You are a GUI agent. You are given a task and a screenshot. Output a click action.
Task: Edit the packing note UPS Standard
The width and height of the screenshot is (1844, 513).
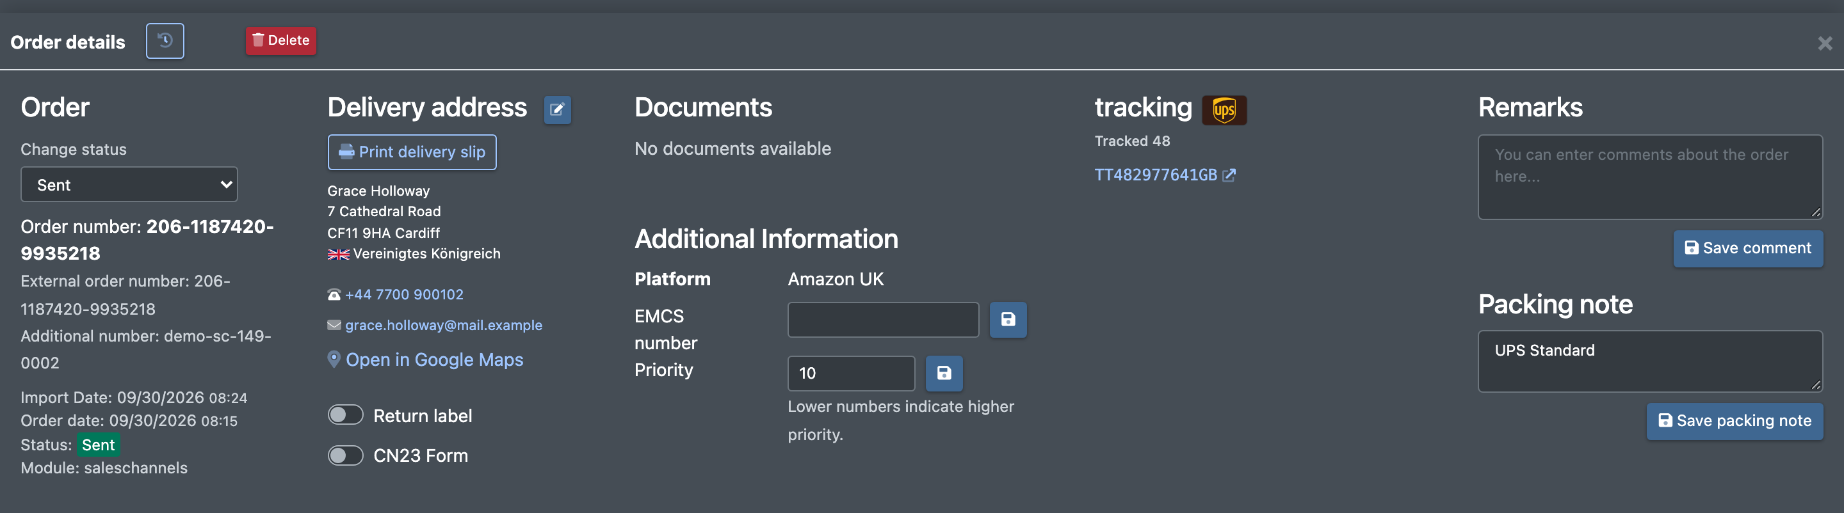1649,361
